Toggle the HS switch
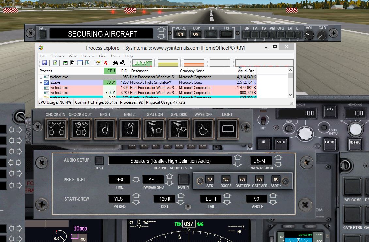 (x=226, y=34)
